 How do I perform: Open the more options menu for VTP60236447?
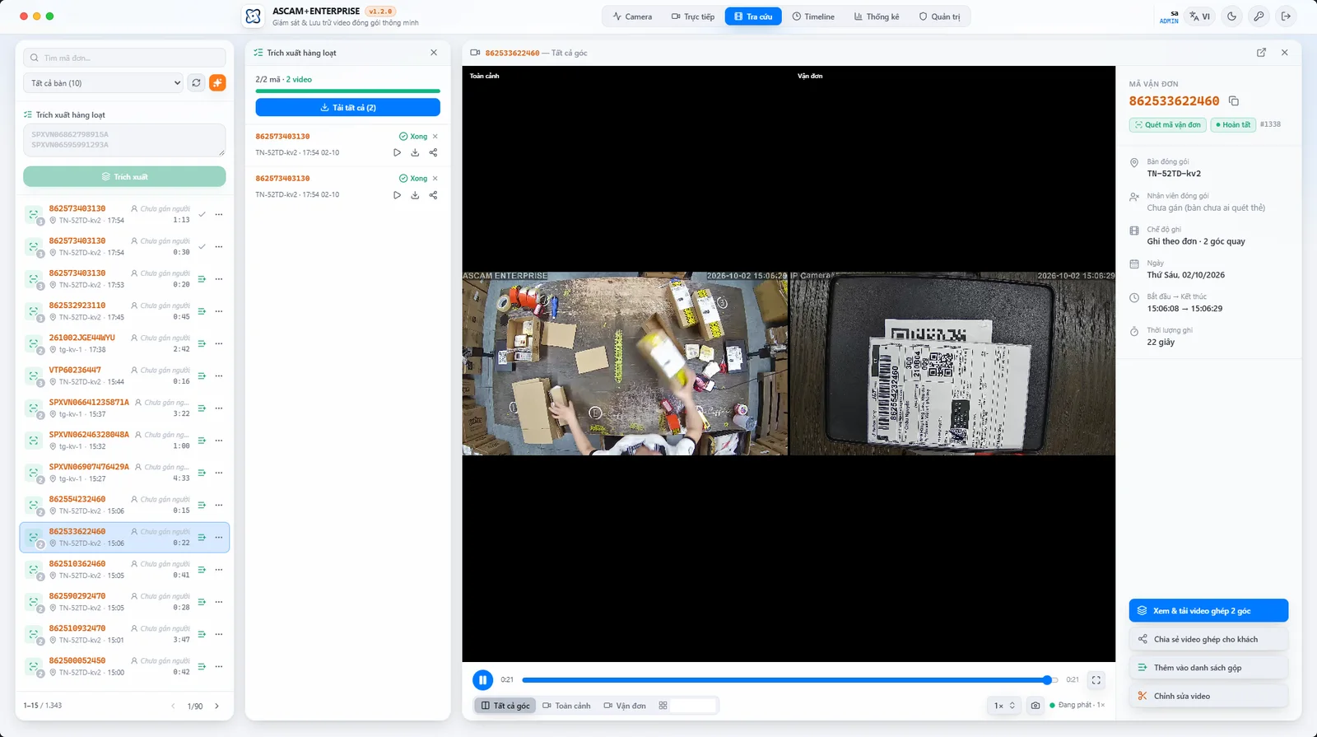click(219, 375)
